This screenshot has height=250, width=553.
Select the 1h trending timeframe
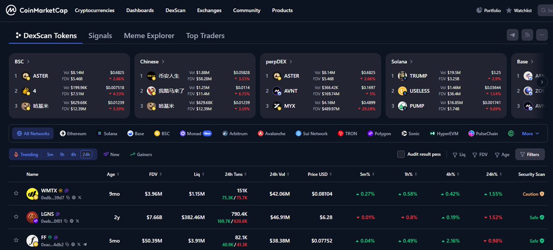62,155
